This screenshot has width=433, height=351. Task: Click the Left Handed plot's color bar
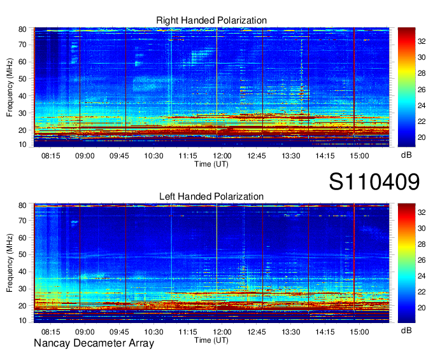(x=406, y=263)
